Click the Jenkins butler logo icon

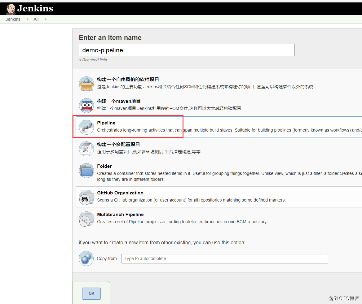pyautogui.click(x=11, y=10)
